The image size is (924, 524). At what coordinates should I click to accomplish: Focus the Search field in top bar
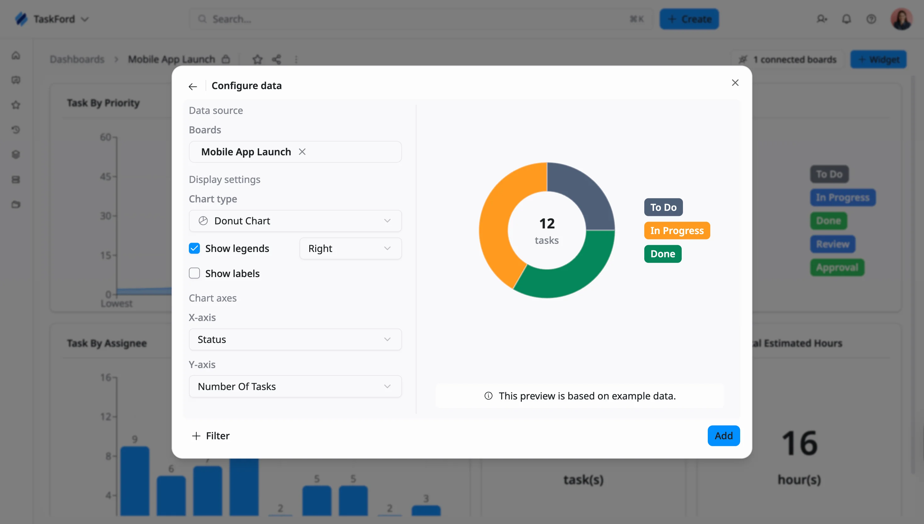coord(421,19)
